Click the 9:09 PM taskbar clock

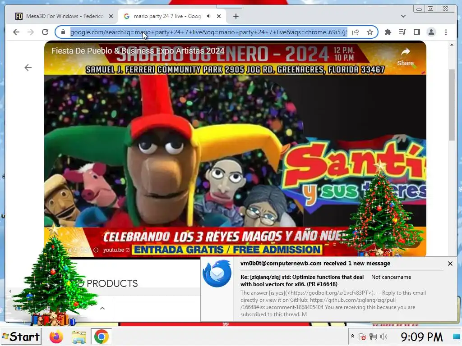tap(421, 337)
